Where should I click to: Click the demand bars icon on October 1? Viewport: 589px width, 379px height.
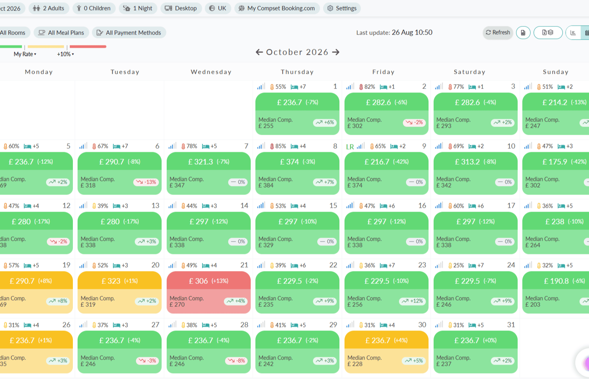(x=261, y=87)
